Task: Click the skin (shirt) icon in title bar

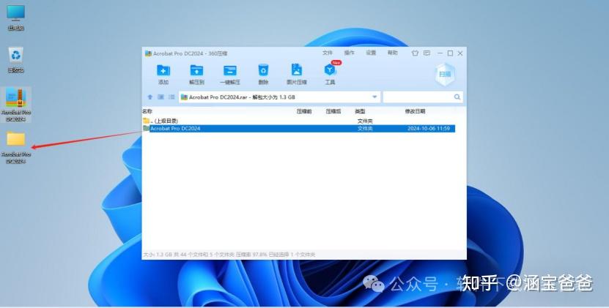Action: 415,53
